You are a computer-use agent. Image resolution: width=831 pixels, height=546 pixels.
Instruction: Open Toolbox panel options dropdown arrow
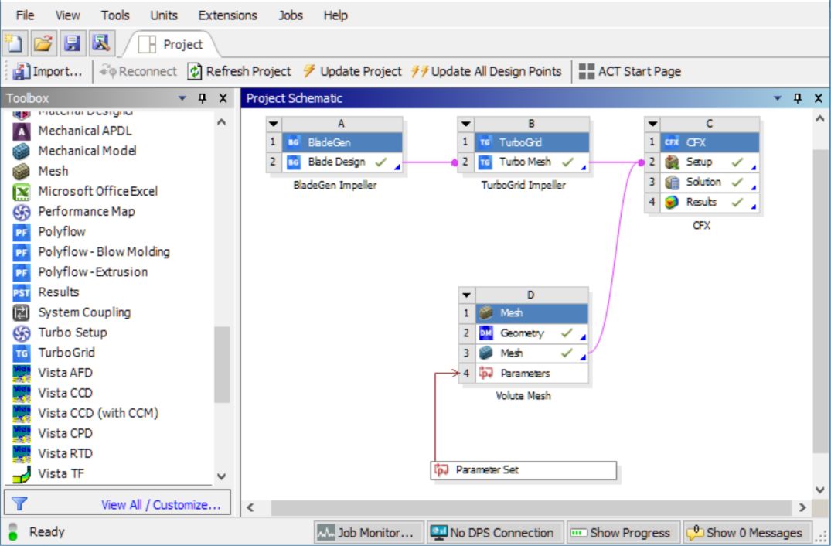click(182, 98)
